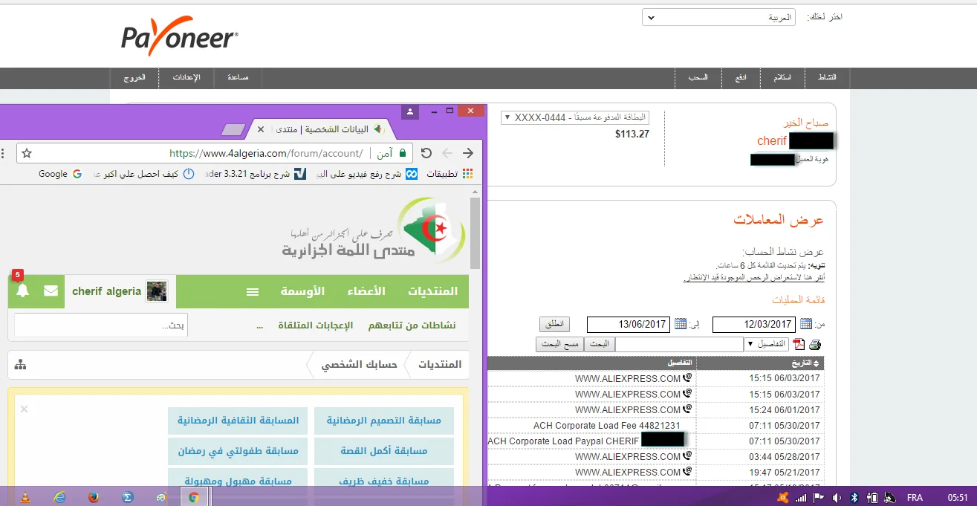Screen dimensions: 977x506
Task: Click the forum search input field
Action: coord(101,325)
